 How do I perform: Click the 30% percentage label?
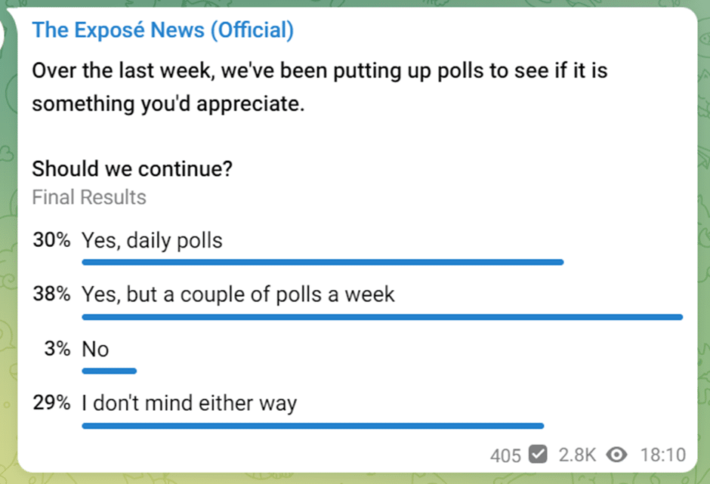51,239
